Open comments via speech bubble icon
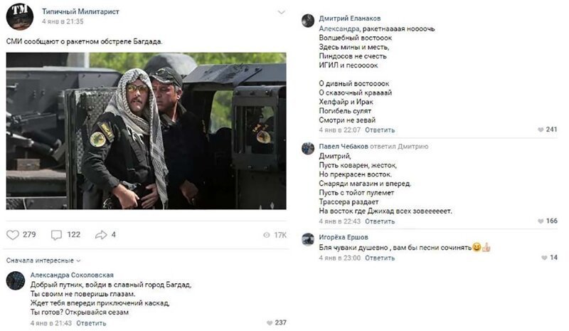This screenshot has height=331, width=569. pyautogui.click(x=56, y=235)
